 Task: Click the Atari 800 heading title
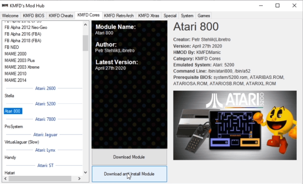[x=196, y=27]
